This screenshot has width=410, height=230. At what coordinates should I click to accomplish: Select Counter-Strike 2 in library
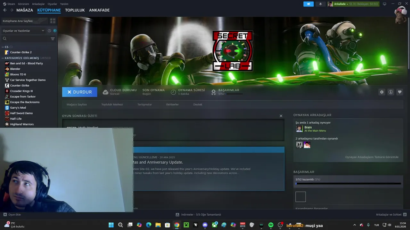[21, 52]
